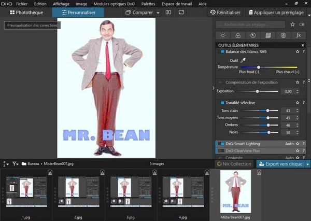Switch to the Photothèque tab

coord(26,12)
